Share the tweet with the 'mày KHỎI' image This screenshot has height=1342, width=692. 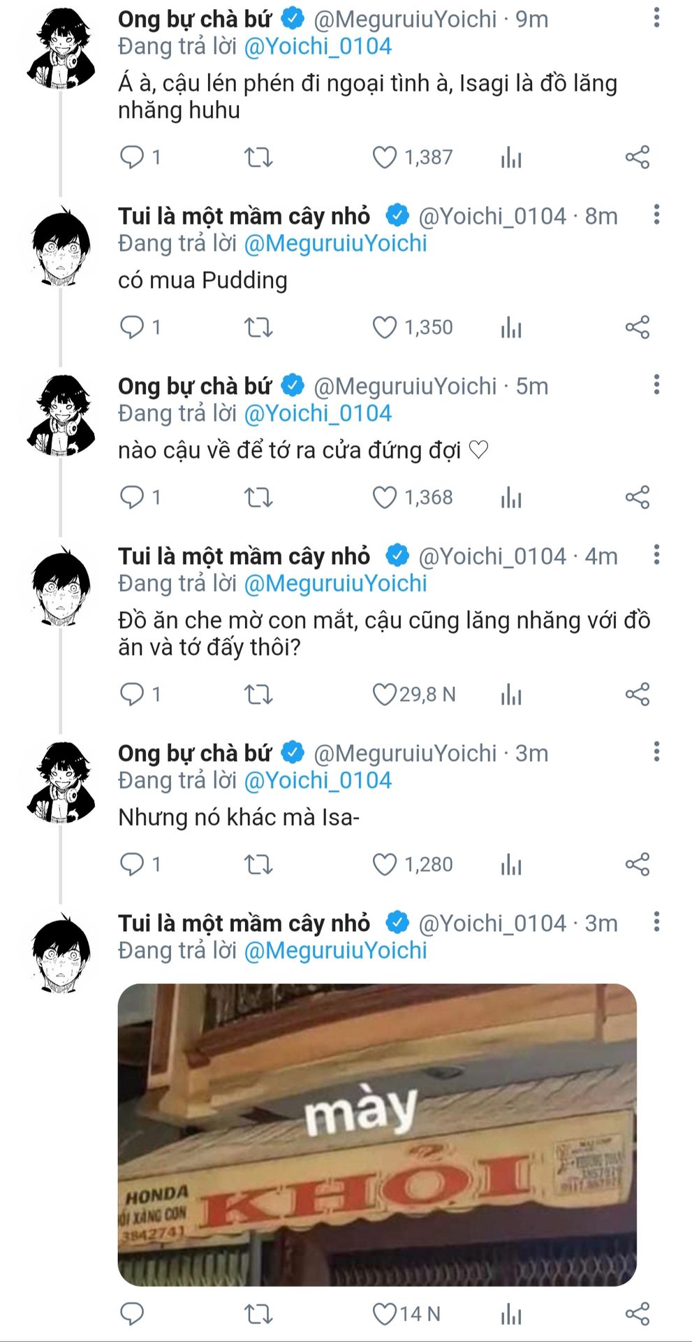tap(637, 1314)
